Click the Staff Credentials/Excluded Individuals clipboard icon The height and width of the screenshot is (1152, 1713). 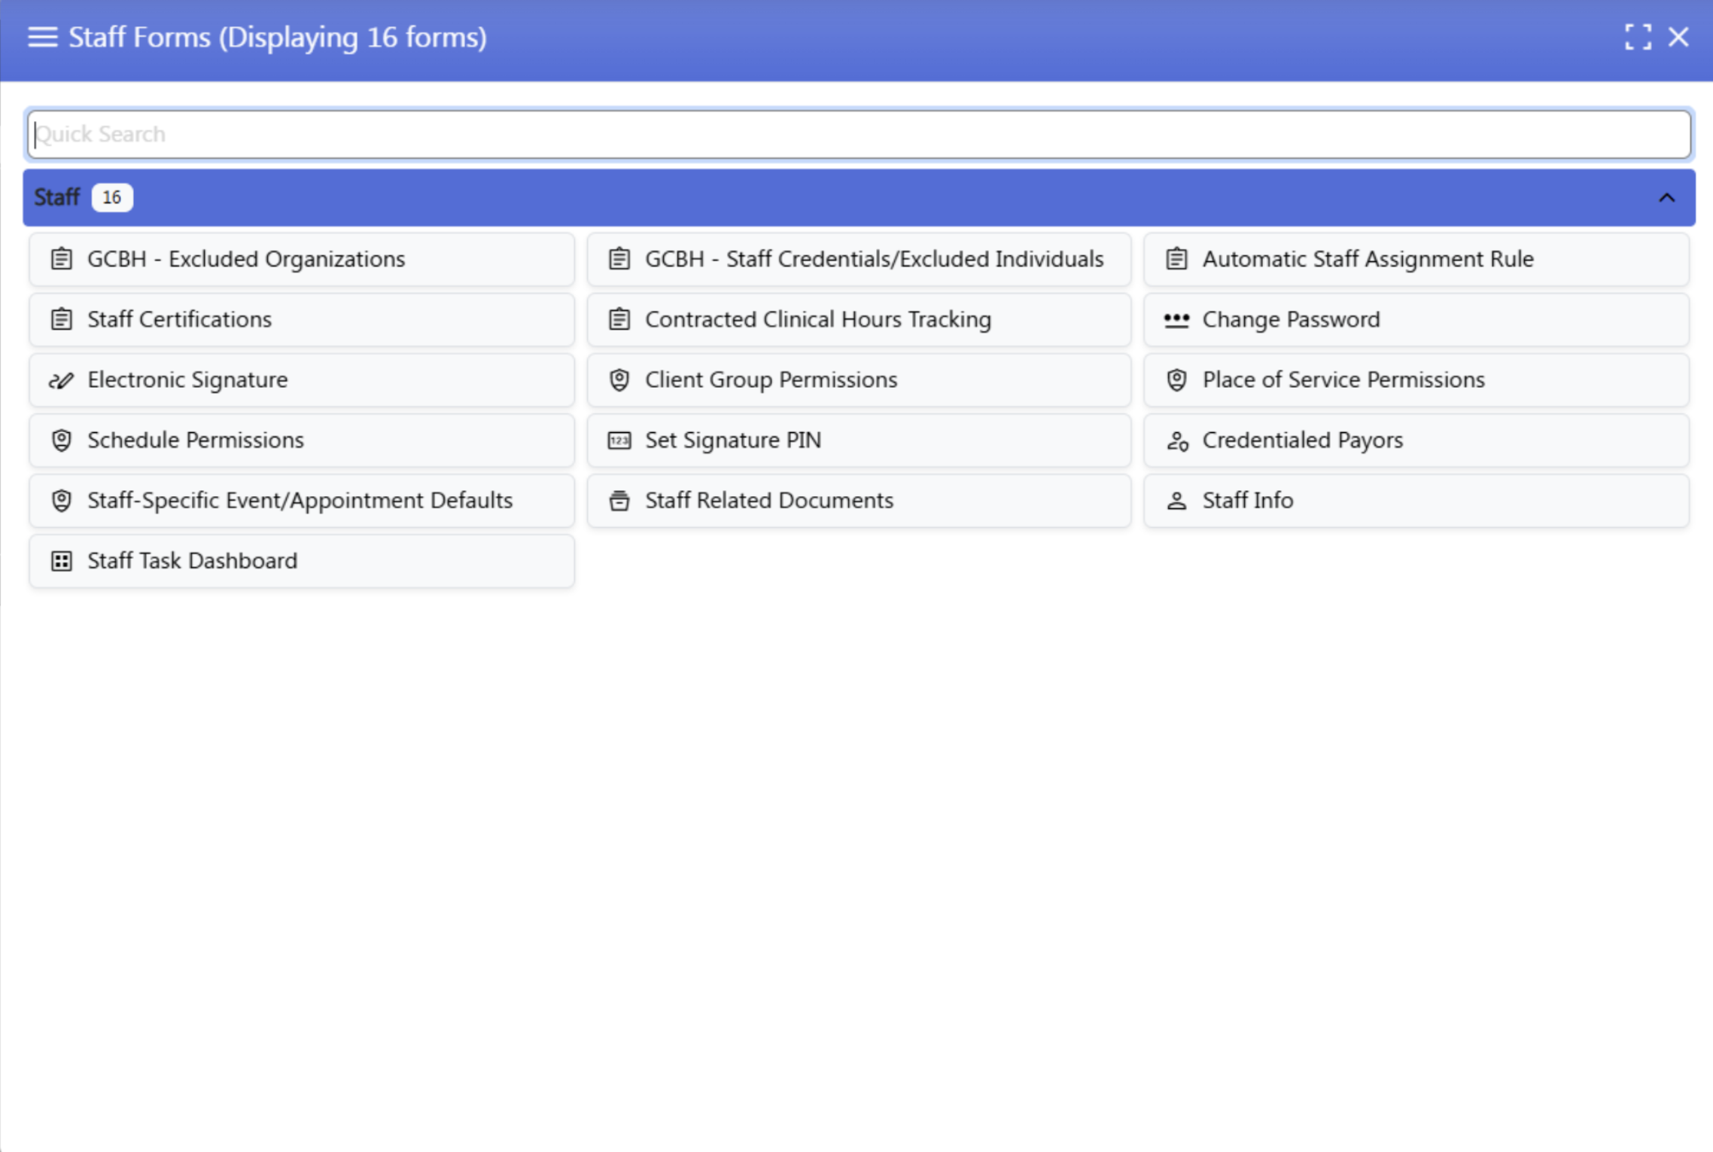coord(619,259)
